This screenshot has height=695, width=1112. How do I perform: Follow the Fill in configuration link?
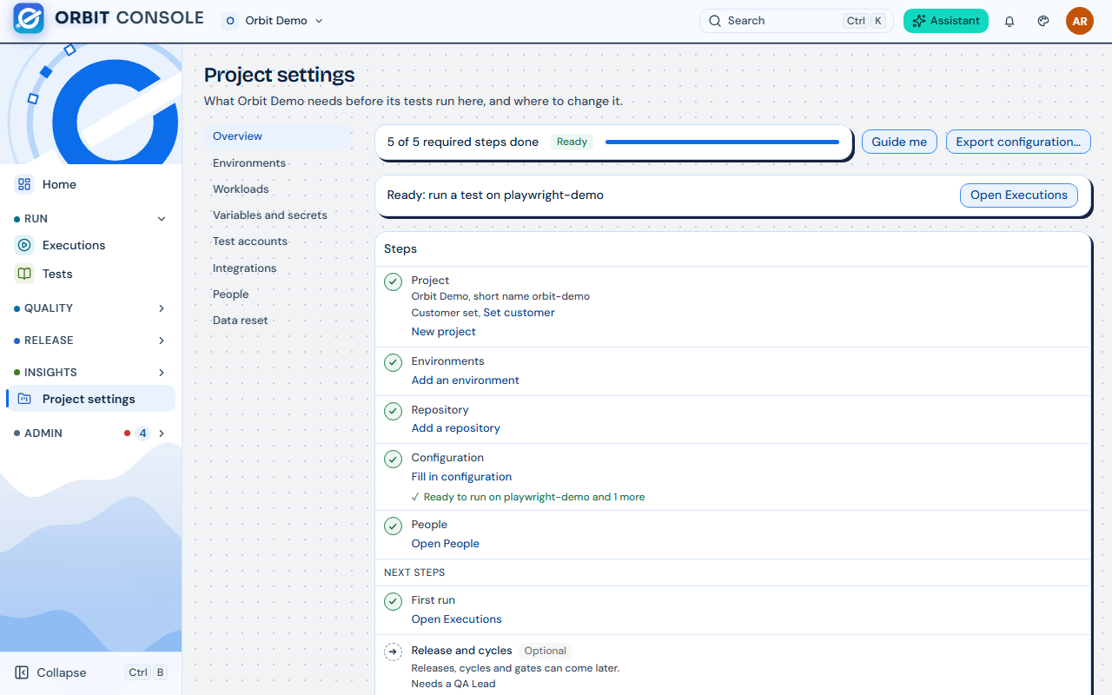click(461, 477)
